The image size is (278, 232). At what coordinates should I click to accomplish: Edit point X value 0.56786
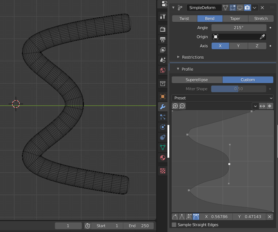[x=216, y=217]
